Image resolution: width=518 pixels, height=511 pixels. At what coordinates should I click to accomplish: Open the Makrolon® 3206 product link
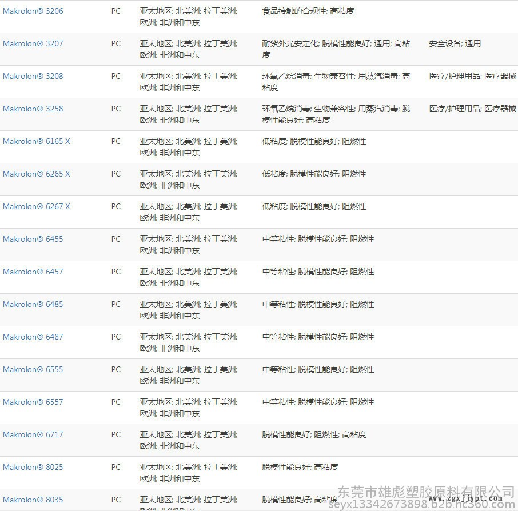pyautogui.click(x=33, y=11)
